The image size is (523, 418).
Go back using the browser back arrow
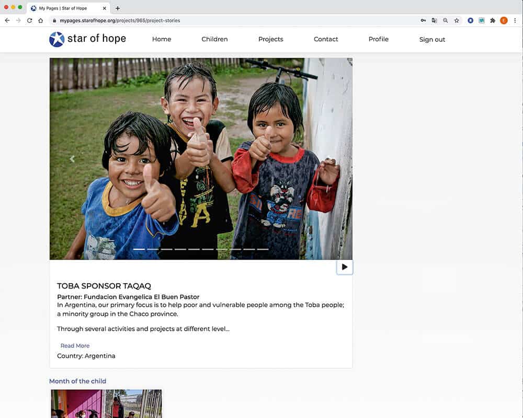pos(7,20)
